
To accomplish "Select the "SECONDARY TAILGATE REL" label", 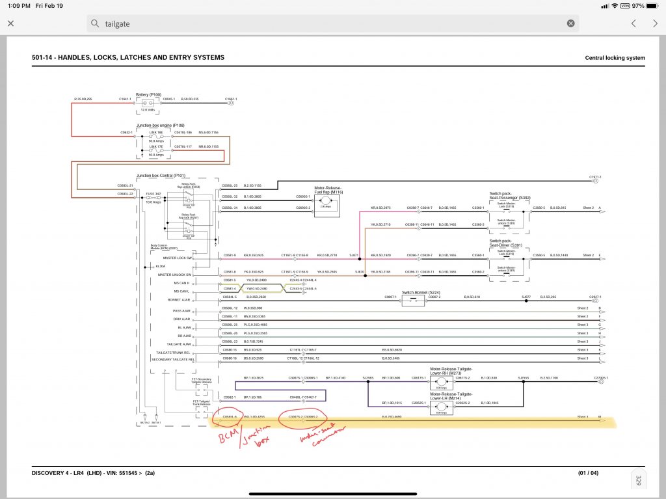I will pos(173,360).
